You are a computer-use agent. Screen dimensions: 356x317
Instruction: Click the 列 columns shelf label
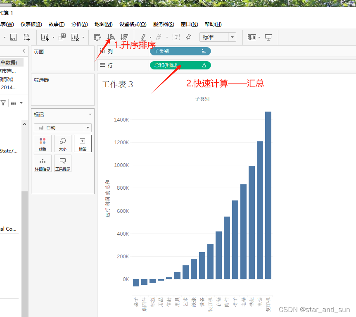(110, 51)
